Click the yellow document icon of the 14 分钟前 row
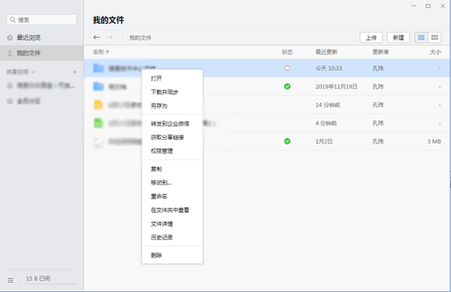Viewport: 451px width, 292px height. coord(98,105)
